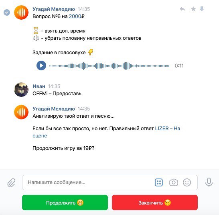219x215 pixels.
Task: Open the emoji smiley picker
Action: point(187,182)
